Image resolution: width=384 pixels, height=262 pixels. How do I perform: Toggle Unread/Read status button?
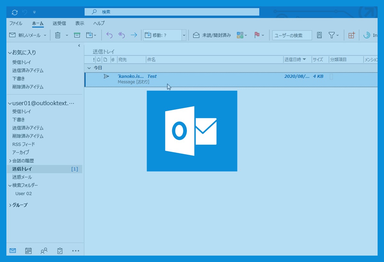212,35
